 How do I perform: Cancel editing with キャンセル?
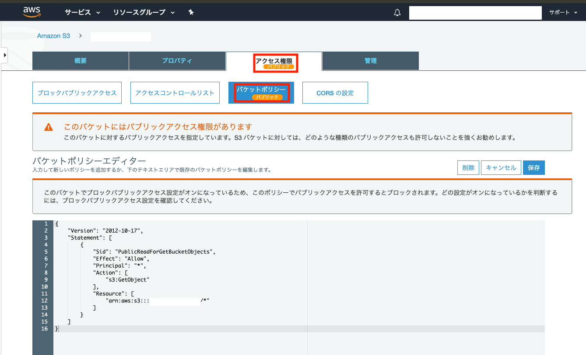click(501, 167)
